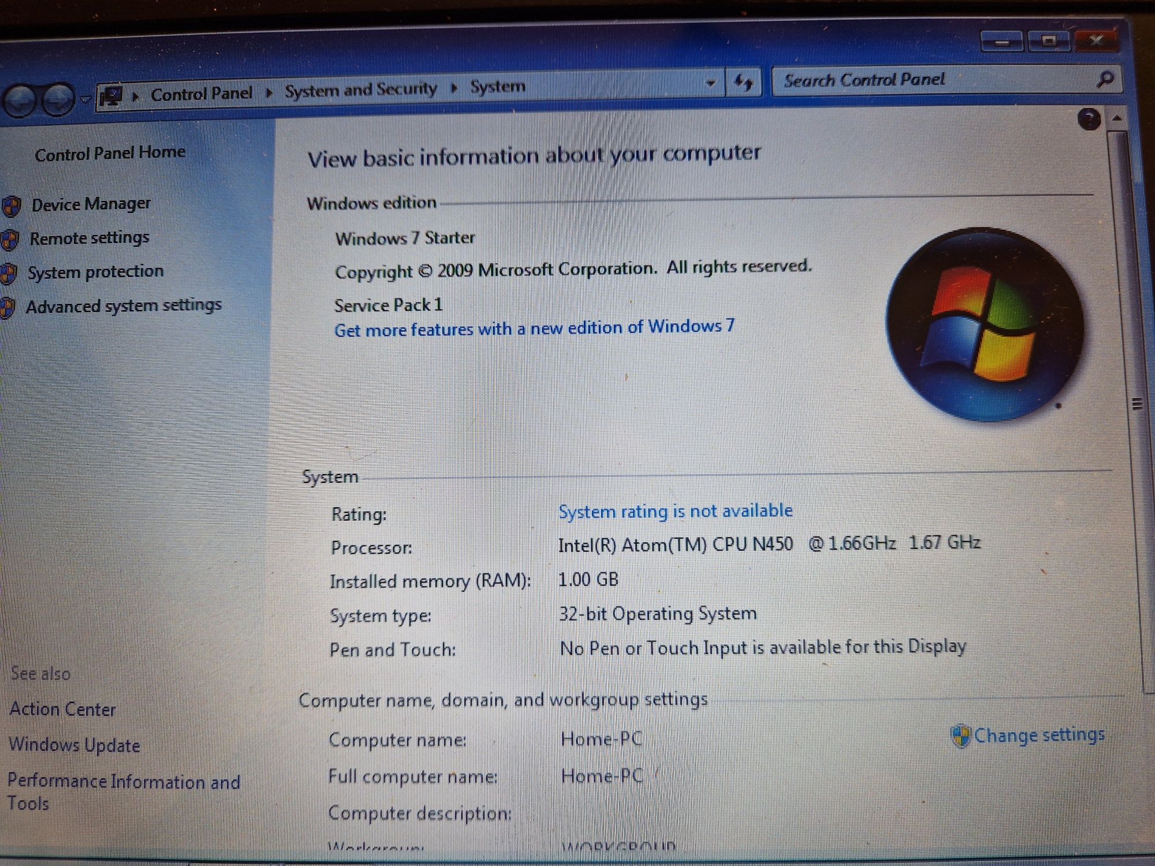Select Control Panel in the breadcrumb

pyautogui.click(x=202, y=94)
